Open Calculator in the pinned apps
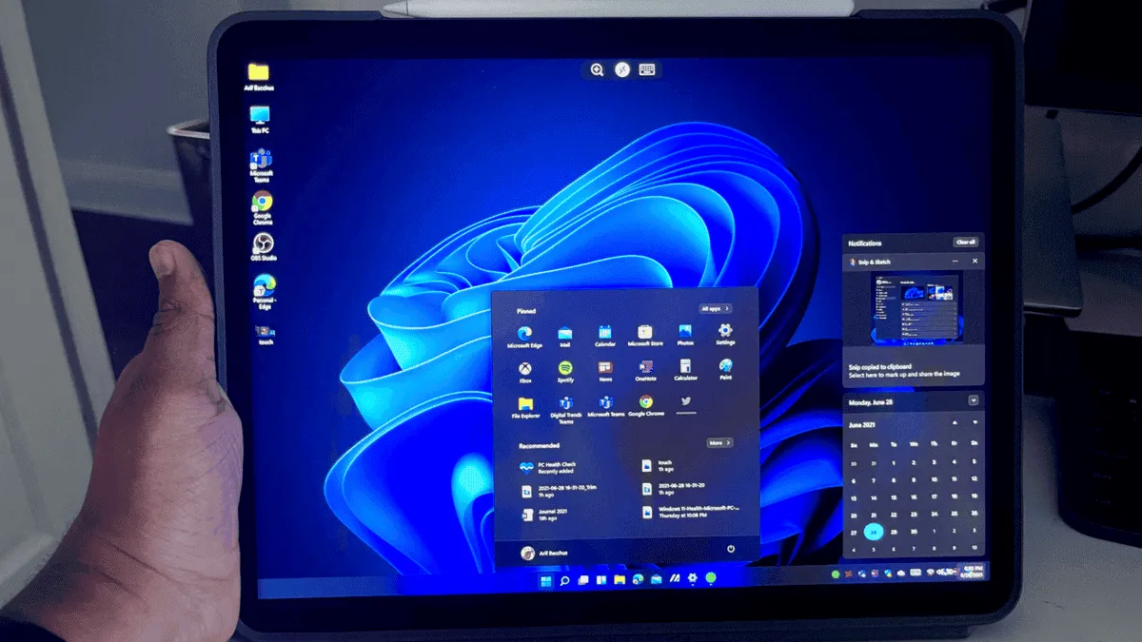The width and height of the screenshot is (1142, 642). pos(685,367)
